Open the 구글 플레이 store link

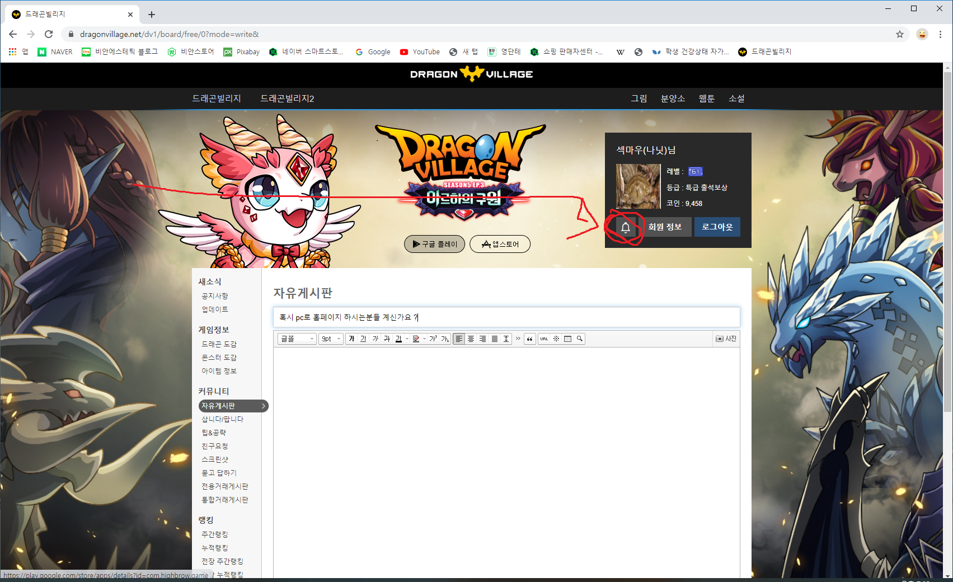click(434, 244)
